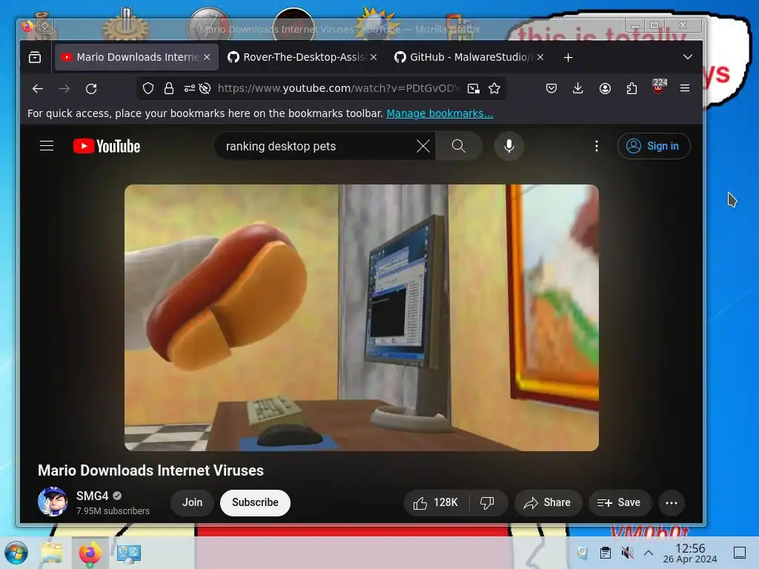
Task: Go to YouTube home via logo
Action: (107, 146)
